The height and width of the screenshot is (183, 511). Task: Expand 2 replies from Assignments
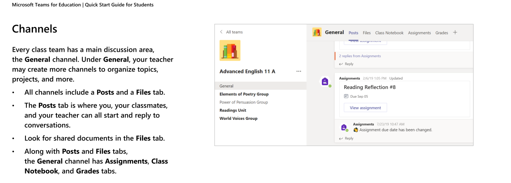(360, 56)
